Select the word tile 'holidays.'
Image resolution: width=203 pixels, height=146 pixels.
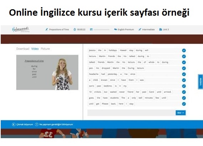[113, 50]
